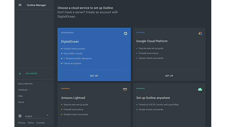Select the Amazon Lightsail card title
The image size is (226, 127).
tap(73, 98)
